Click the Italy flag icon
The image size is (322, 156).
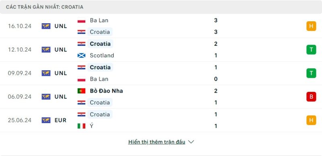point(81,126)
